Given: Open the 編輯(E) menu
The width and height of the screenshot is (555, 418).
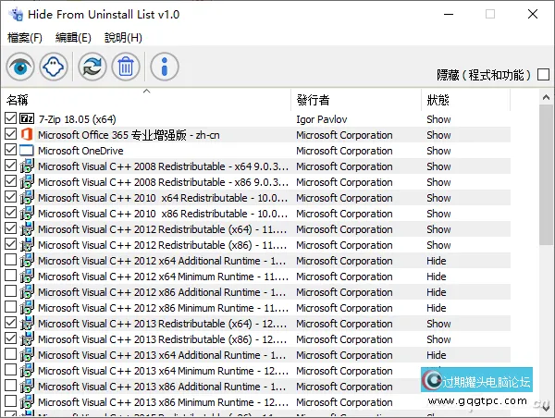Looking at the screenshot, I should point(73,38).
